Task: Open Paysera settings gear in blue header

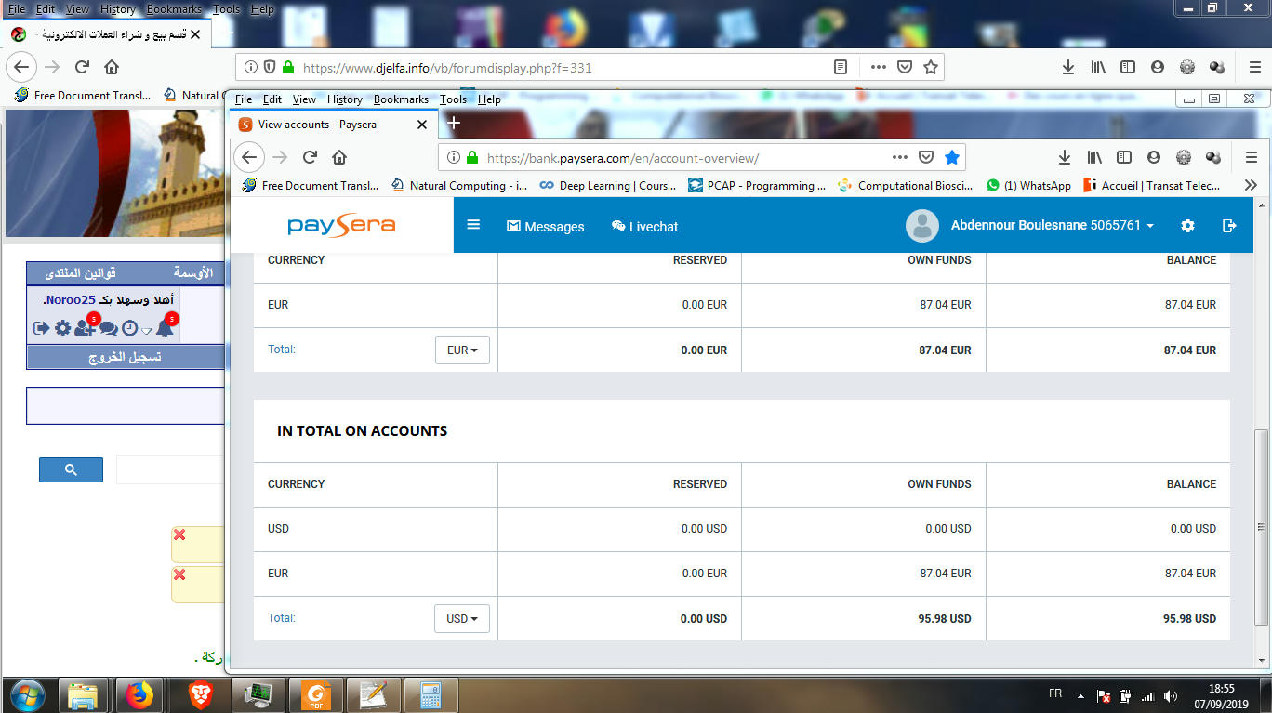Action: click(x=1187, y=226)
